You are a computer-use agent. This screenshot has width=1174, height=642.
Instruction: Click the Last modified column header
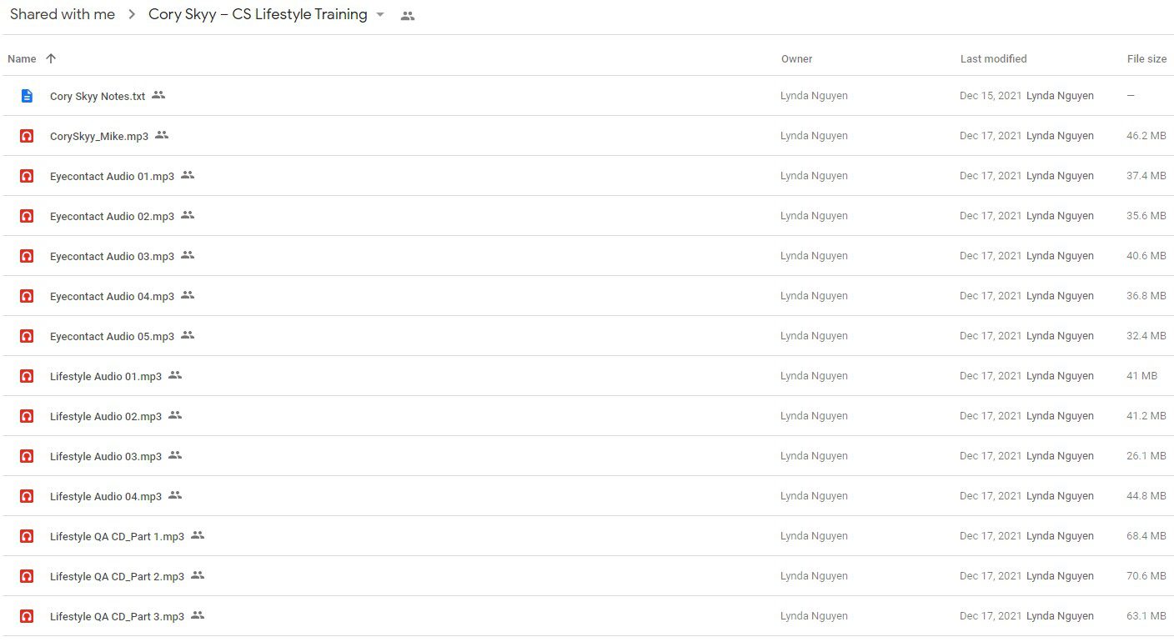(993, 59)
